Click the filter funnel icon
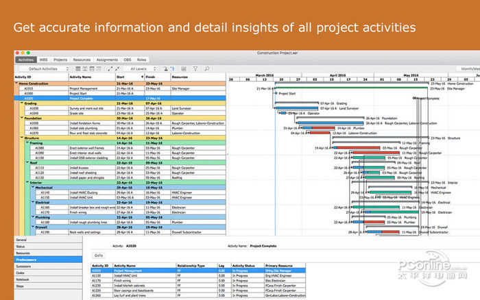480x300 pixels. [195, 68]
